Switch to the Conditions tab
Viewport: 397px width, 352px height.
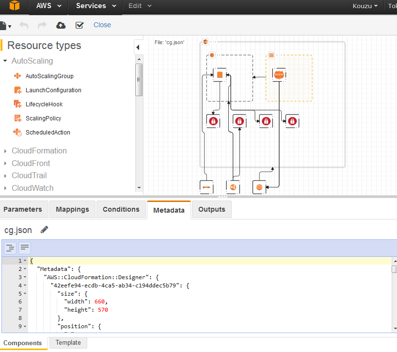point(121,209)
